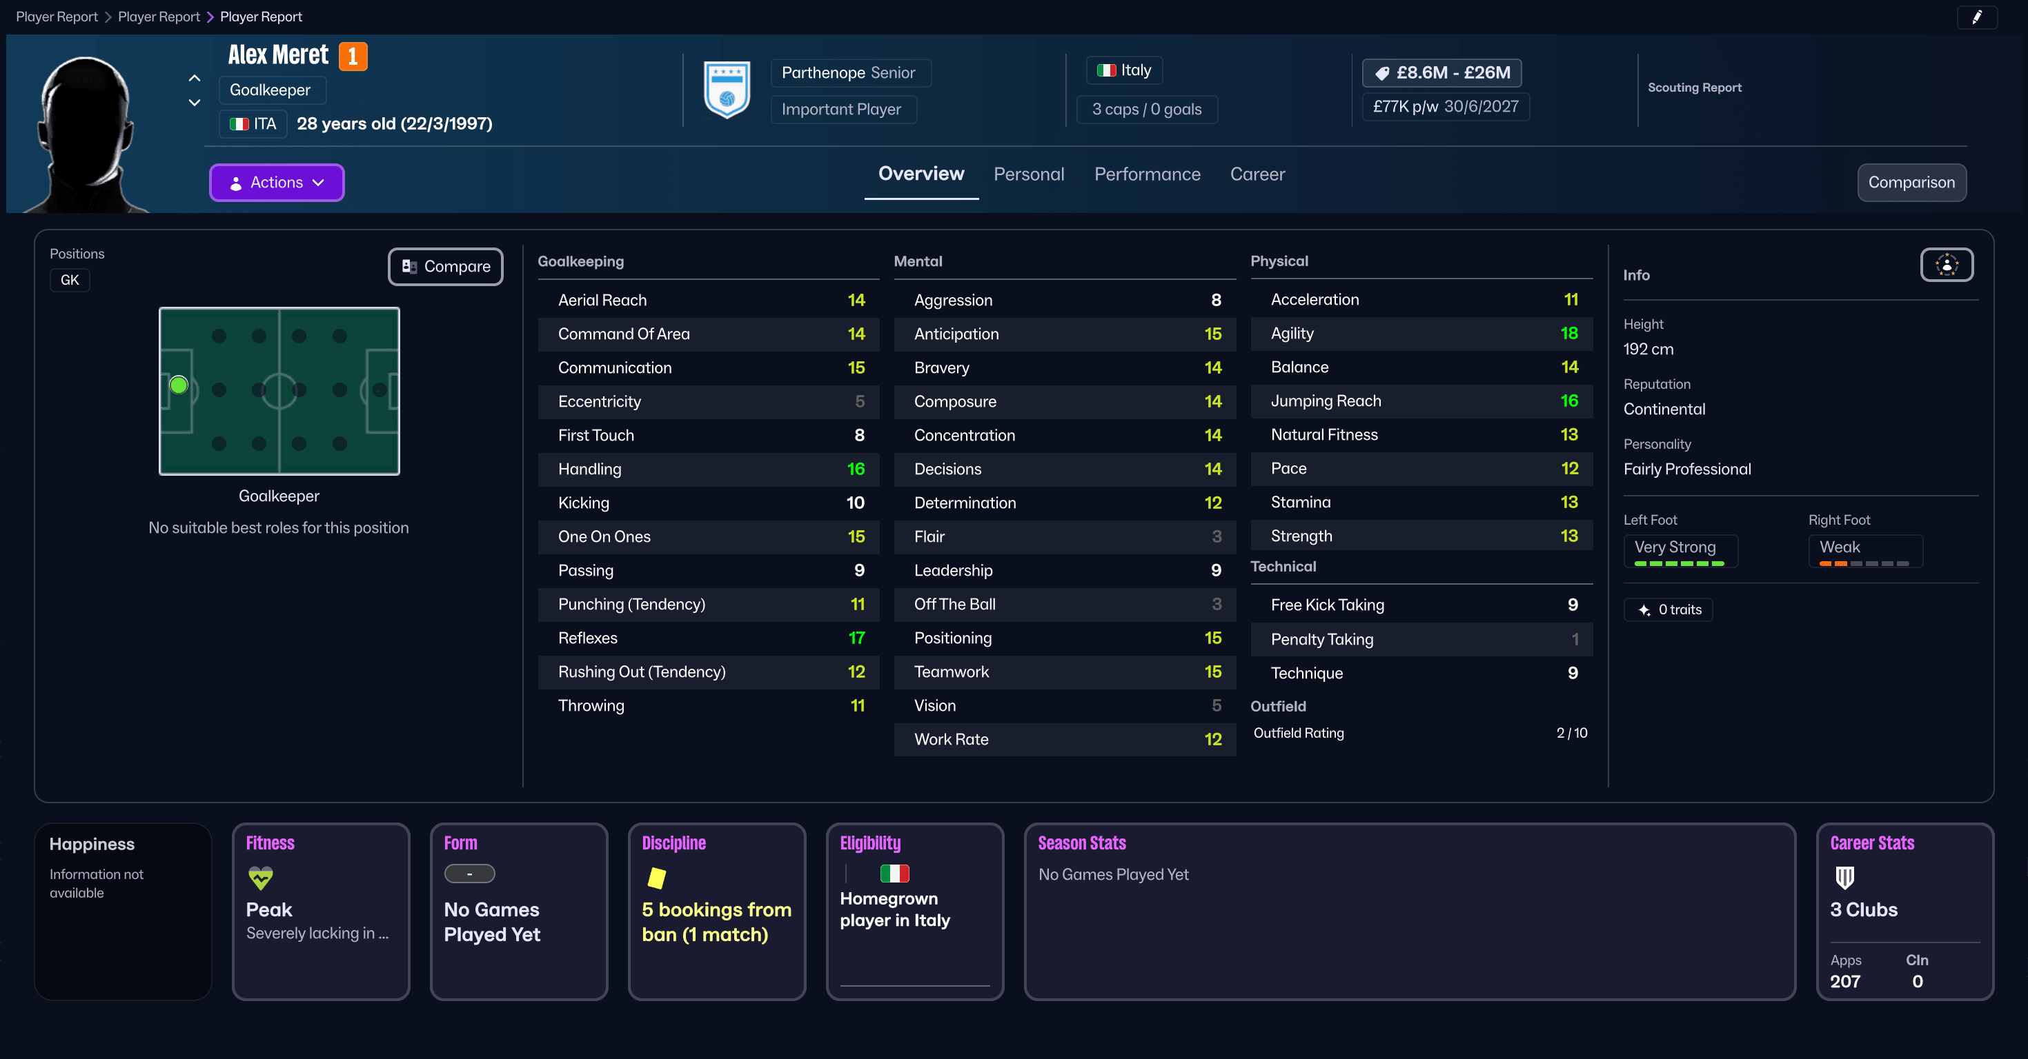
Task: Click the 0 traits button
Action: (x=1668, y=609)
